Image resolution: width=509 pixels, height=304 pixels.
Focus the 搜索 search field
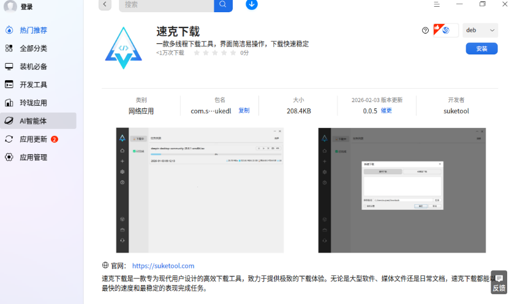[x=166, y=5]
